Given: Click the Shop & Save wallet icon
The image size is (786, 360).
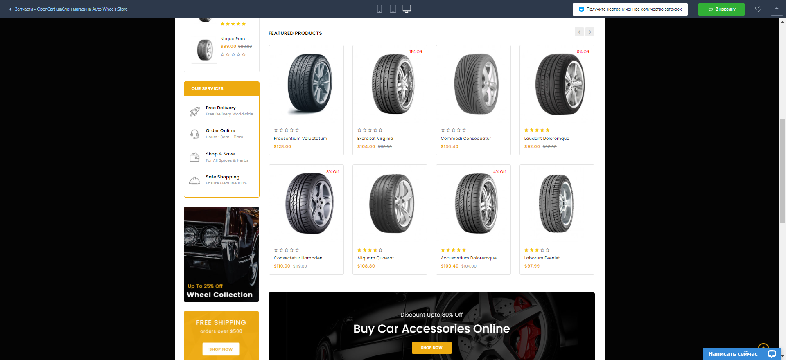Looking at the screenshot, I should click(195, 157).
